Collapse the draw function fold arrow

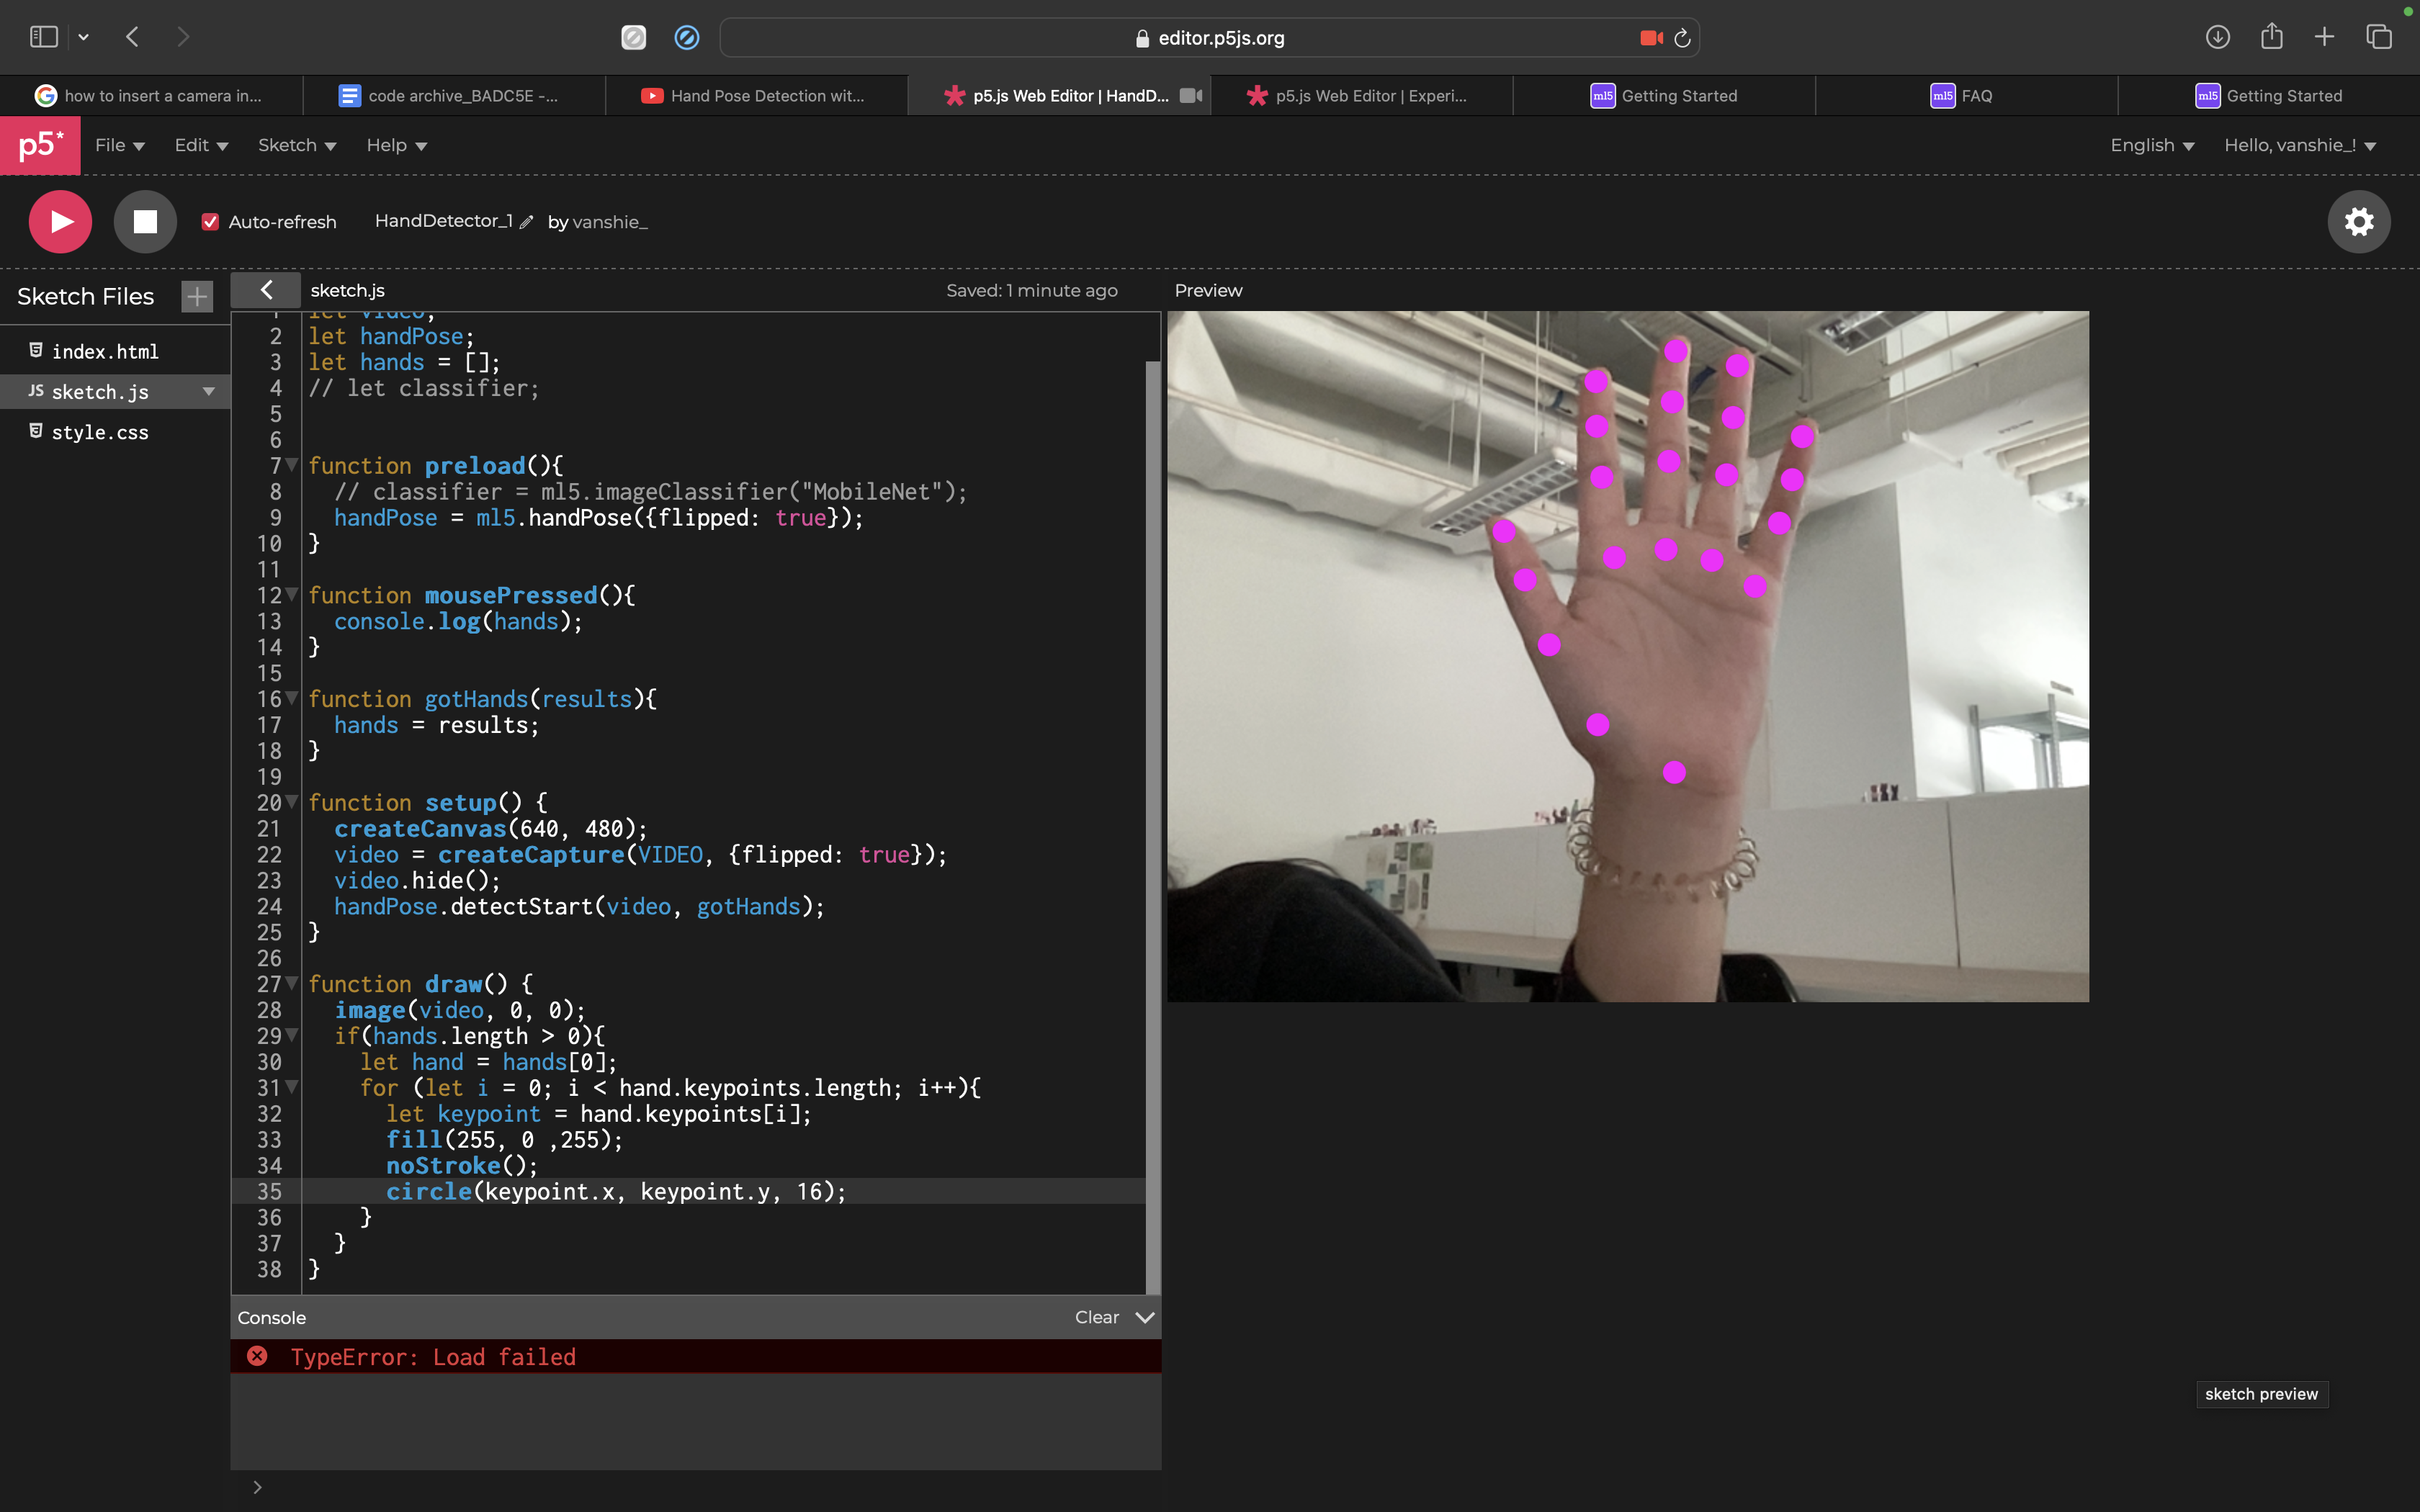292,983
